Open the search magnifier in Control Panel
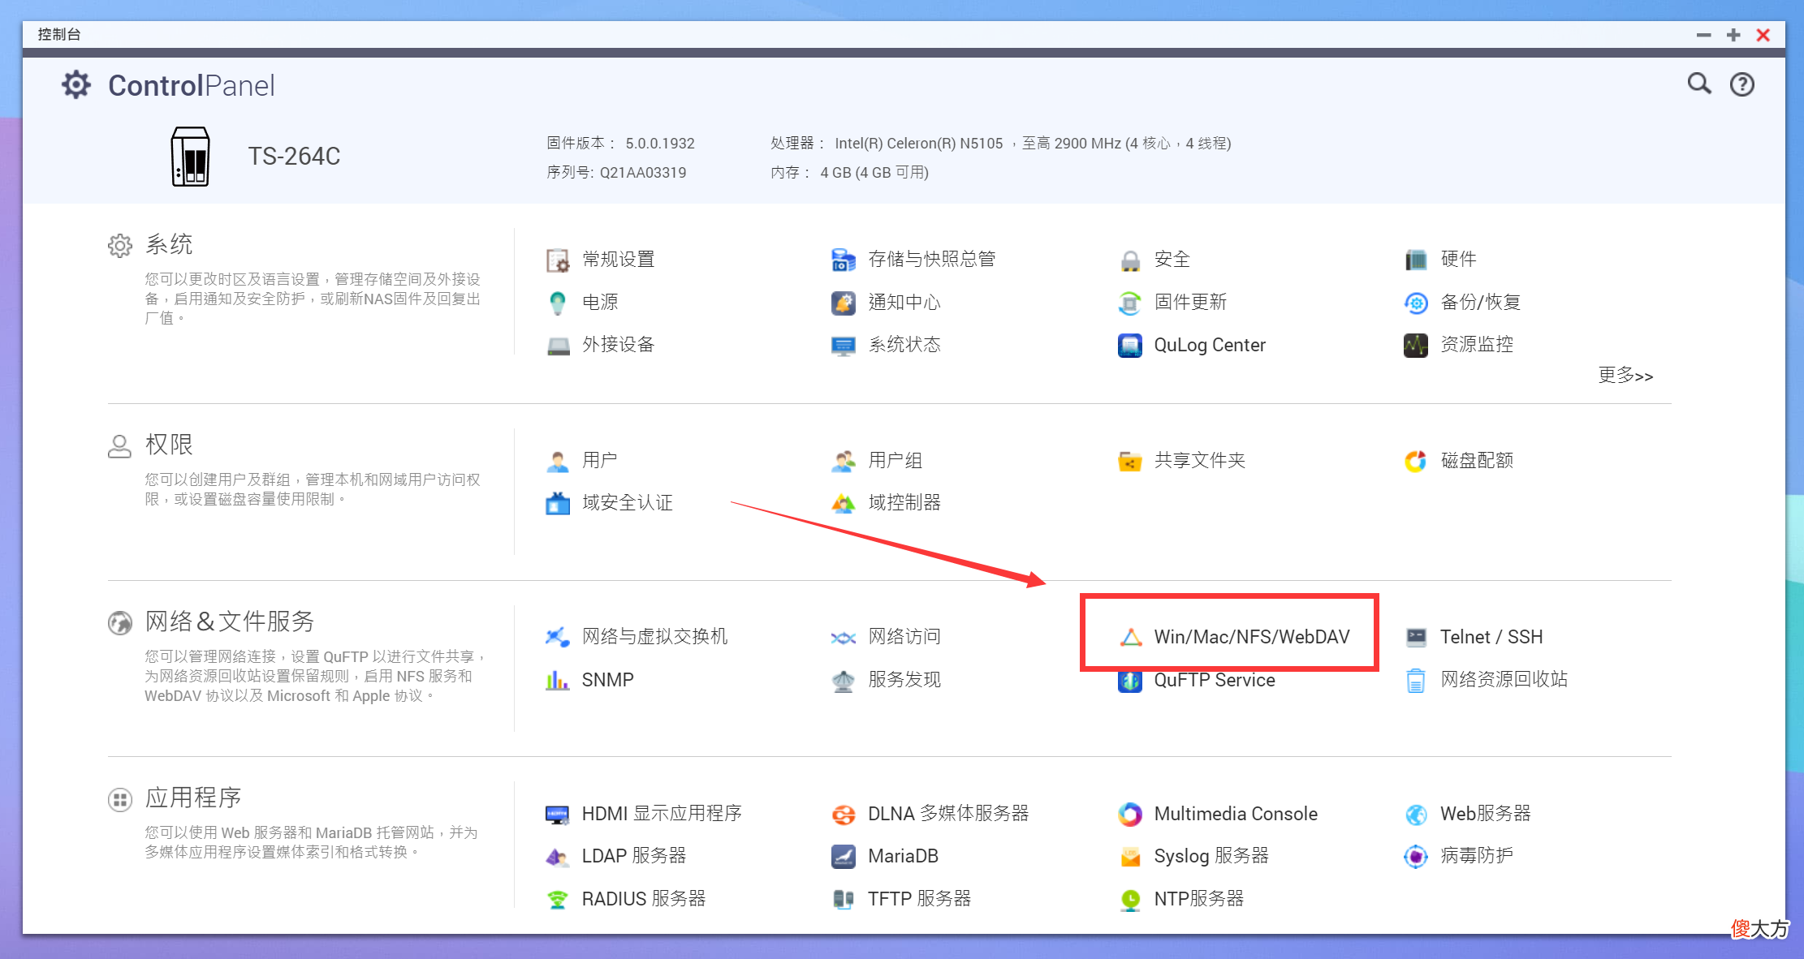 tap(1699, 84)
